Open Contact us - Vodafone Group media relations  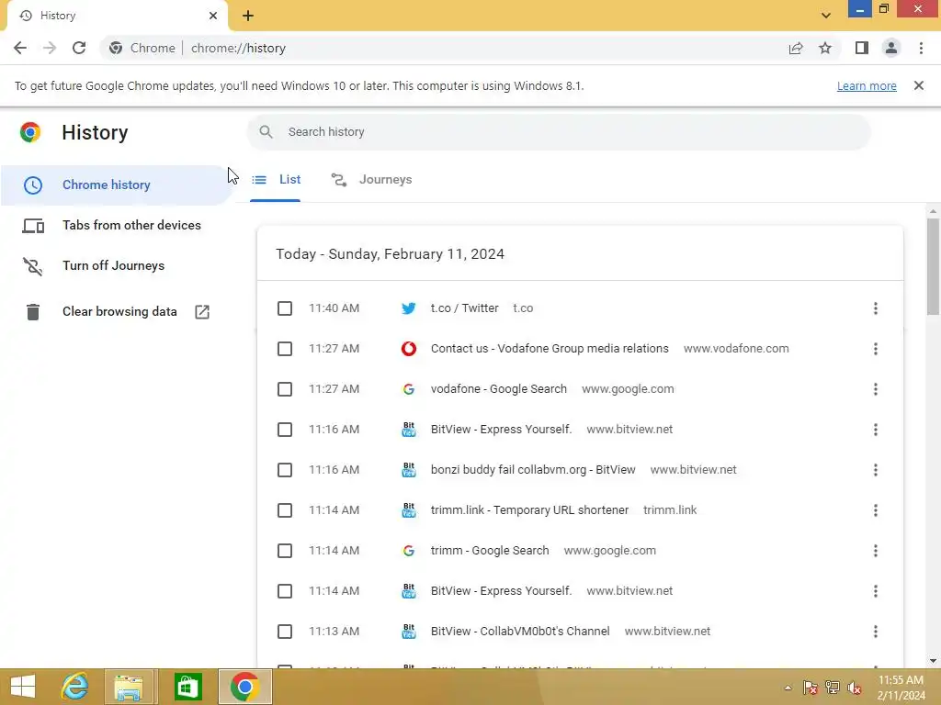pyautogui.click(x=550, y=349)
